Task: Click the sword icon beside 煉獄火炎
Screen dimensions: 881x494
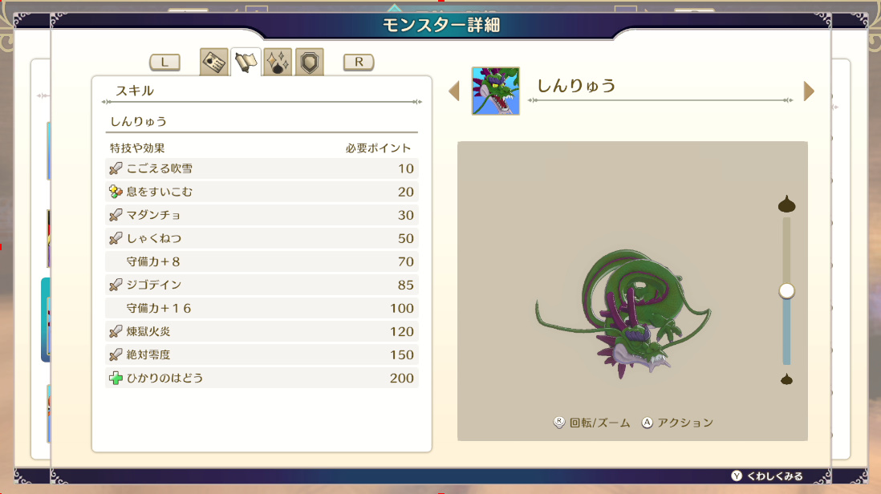Action: pos(116,331)
